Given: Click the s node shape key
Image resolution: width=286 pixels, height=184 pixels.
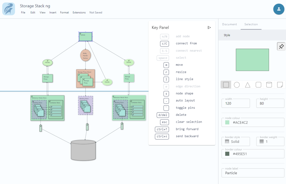Looking at the screenshot, I should point(166,94).
